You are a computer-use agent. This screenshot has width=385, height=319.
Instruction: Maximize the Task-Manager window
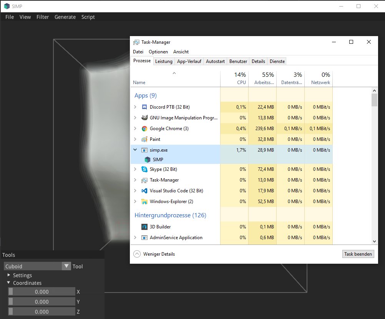(x=351, y=42)
